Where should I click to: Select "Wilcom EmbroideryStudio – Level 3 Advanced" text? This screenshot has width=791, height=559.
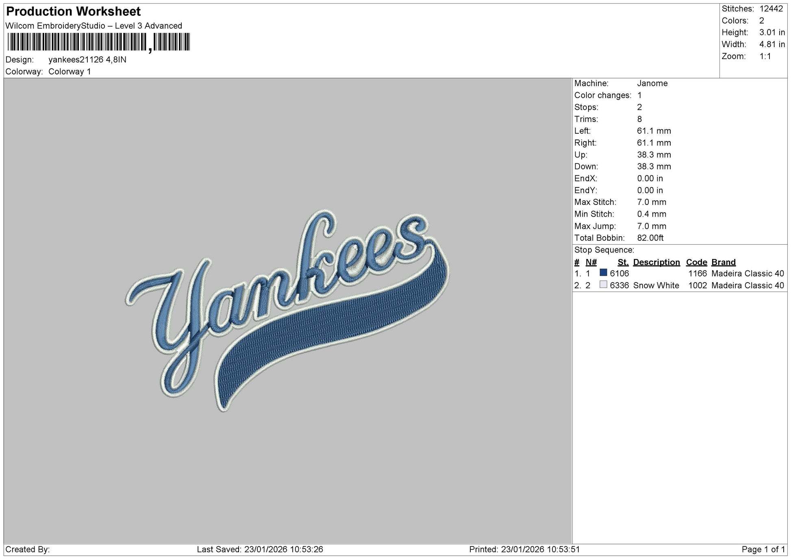(x=94, y=26)
